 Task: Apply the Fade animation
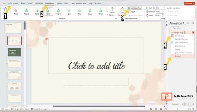point(37,11)
